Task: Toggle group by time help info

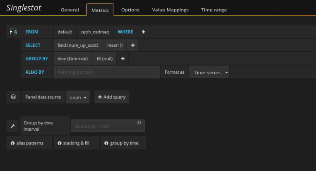Action: click(x=123, y=143)
